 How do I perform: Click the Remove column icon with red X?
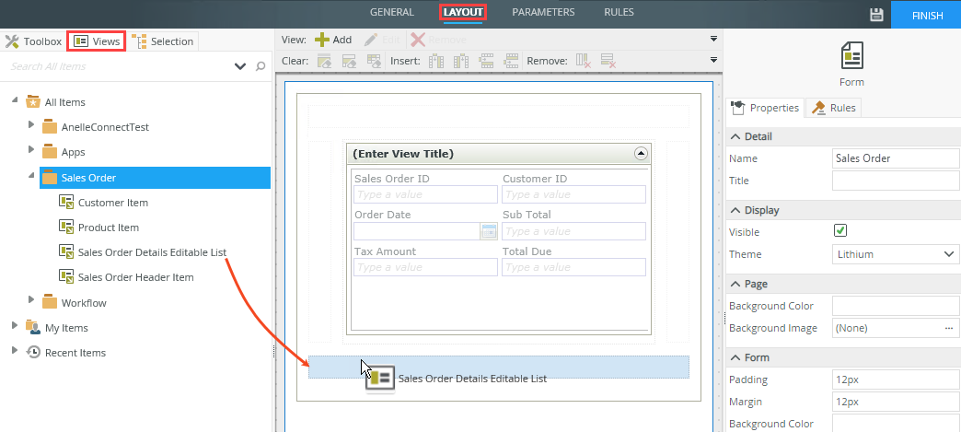point(584,61)
